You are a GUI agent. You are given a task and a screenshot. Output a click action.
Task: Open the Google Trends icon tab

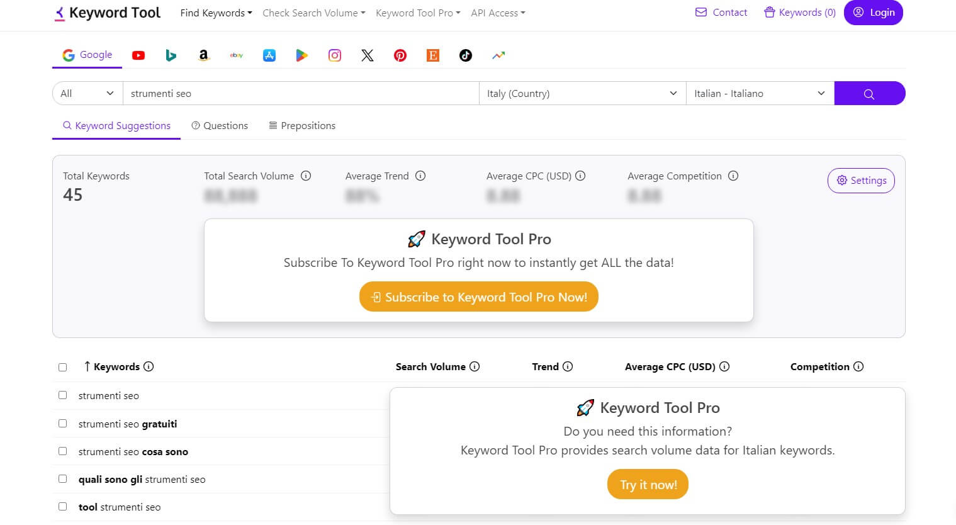point(498,55)
